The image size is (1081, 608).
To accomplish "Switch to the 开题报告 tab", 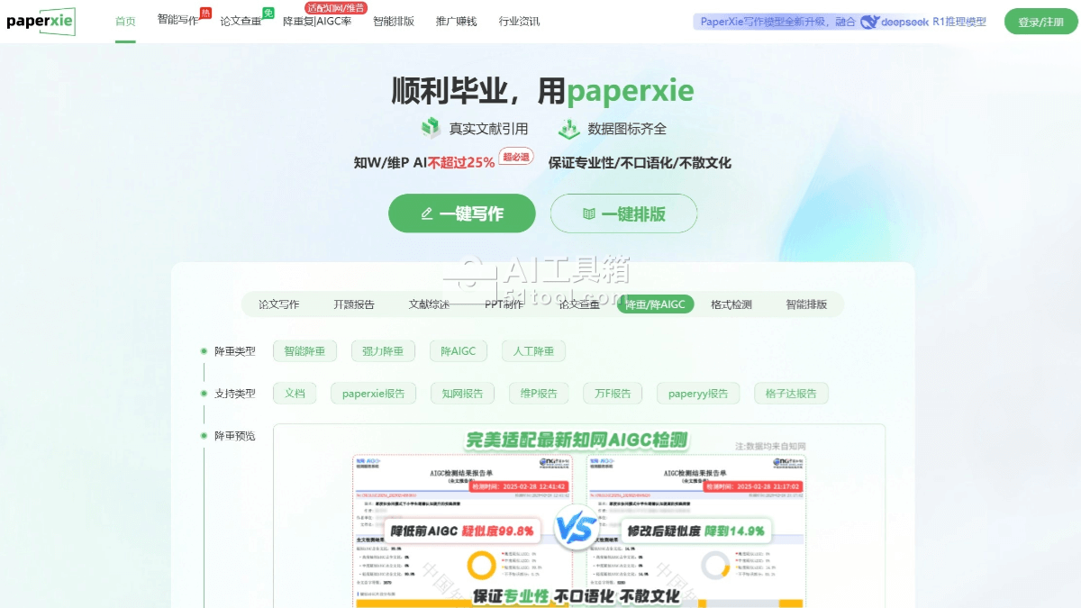I will click(354, 304).
